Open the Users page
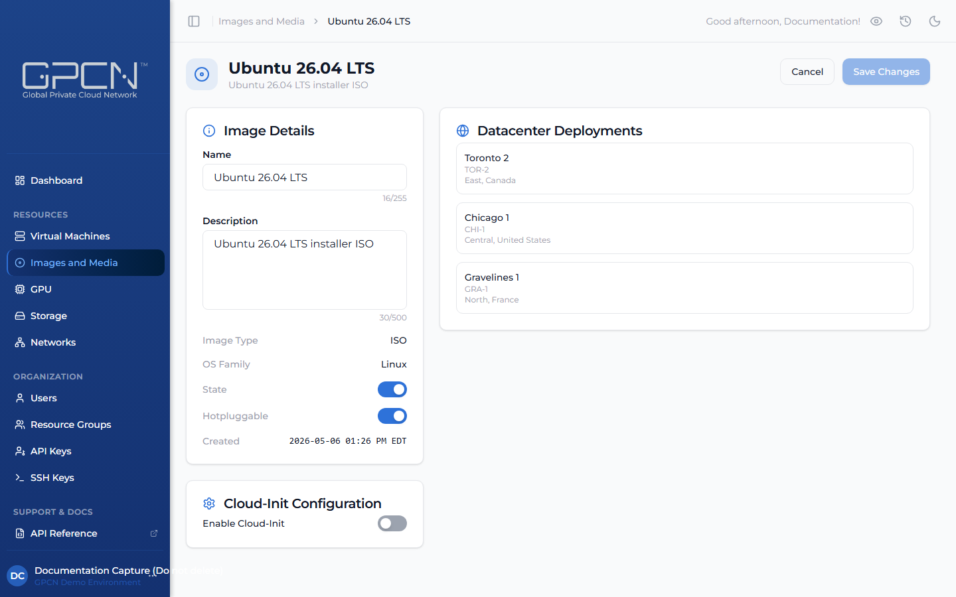Viewport: 956px width, 597px height. click(86, 398)
